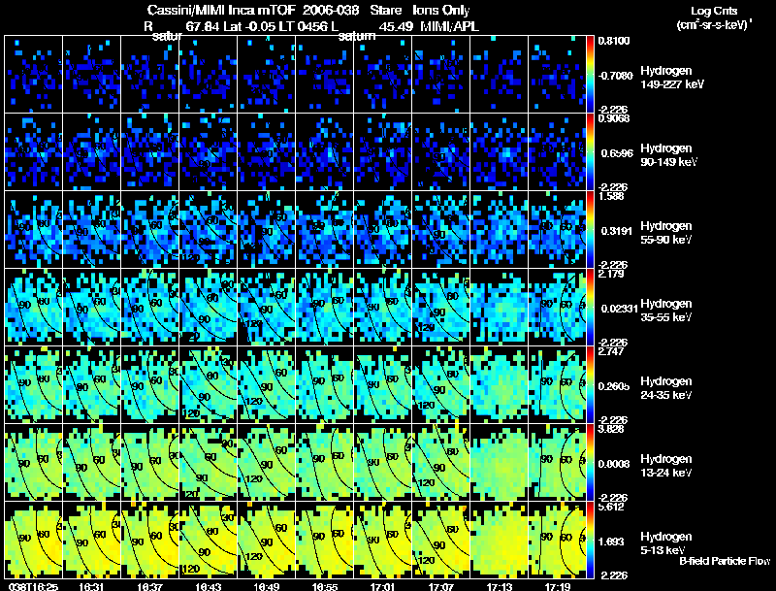
Task: Select the Hydrogen 90-149 keV panel at 17:07
Action: (441, 152)
